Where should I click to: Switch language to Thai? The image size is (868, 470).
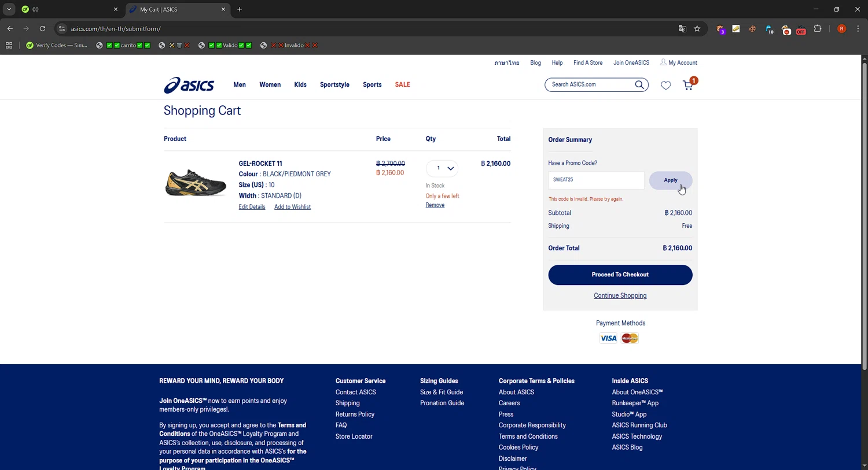(507, 63)
